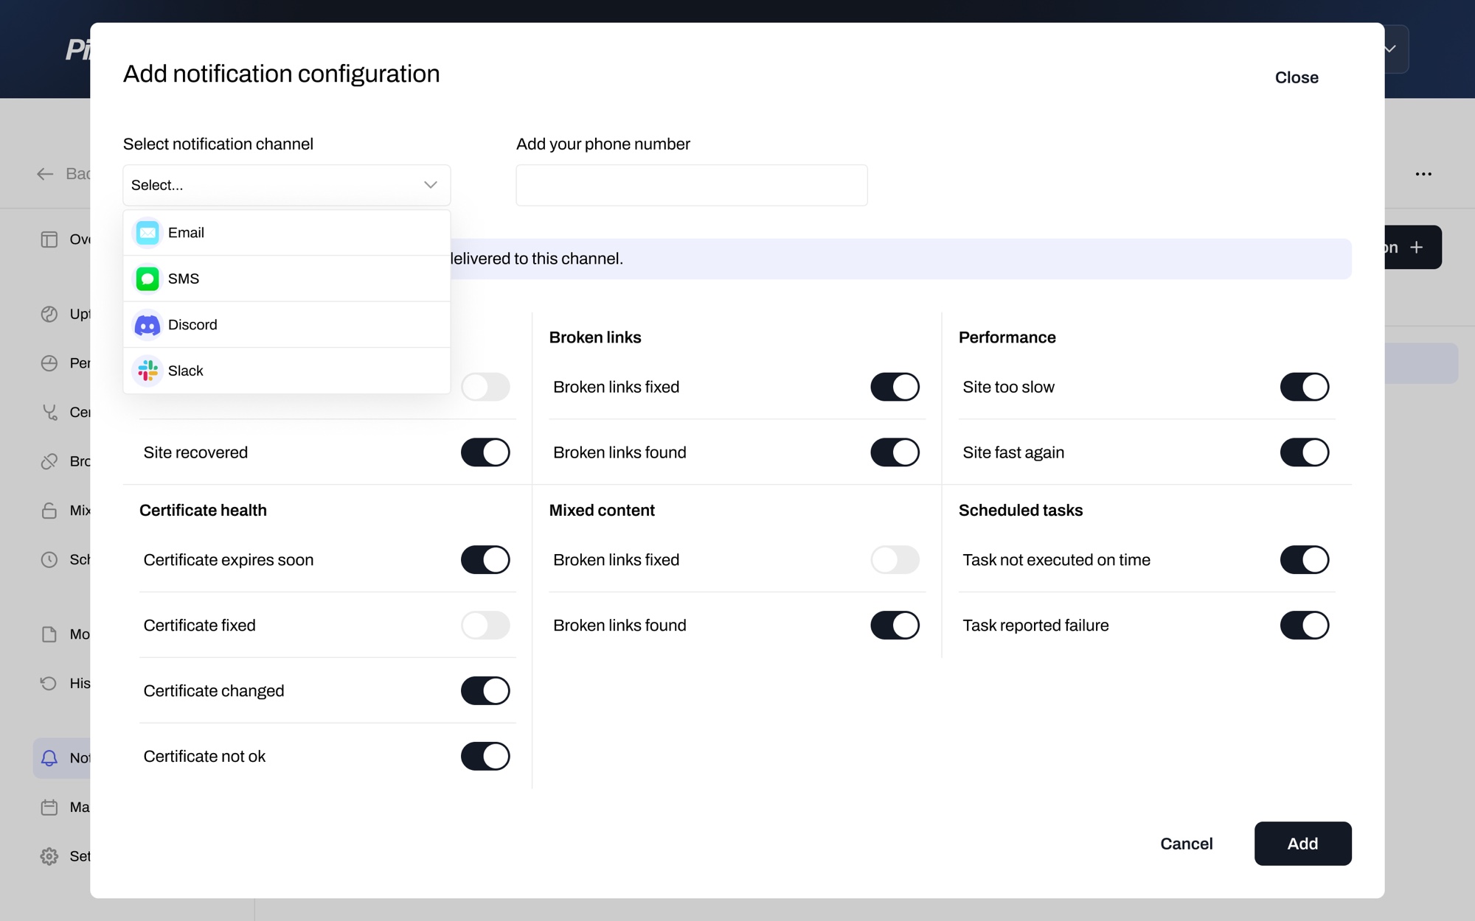1475x921 pixels.
Task: Pick Discord from the channel list
Action: click(x=287, y=325)
